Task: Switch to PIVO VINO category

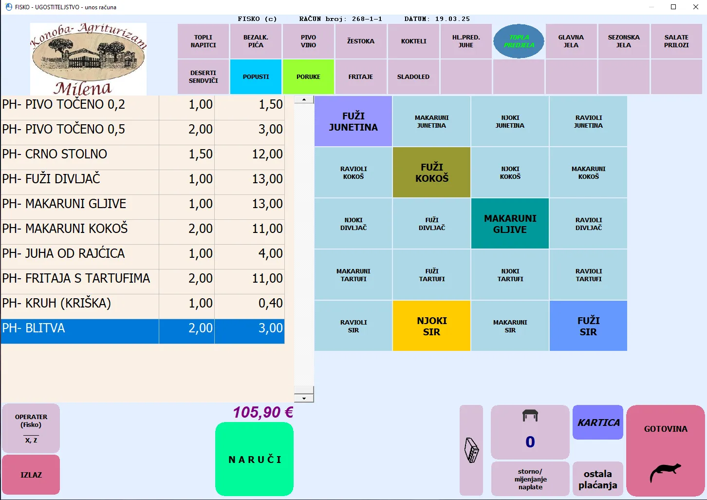Action: click(308, 41)
